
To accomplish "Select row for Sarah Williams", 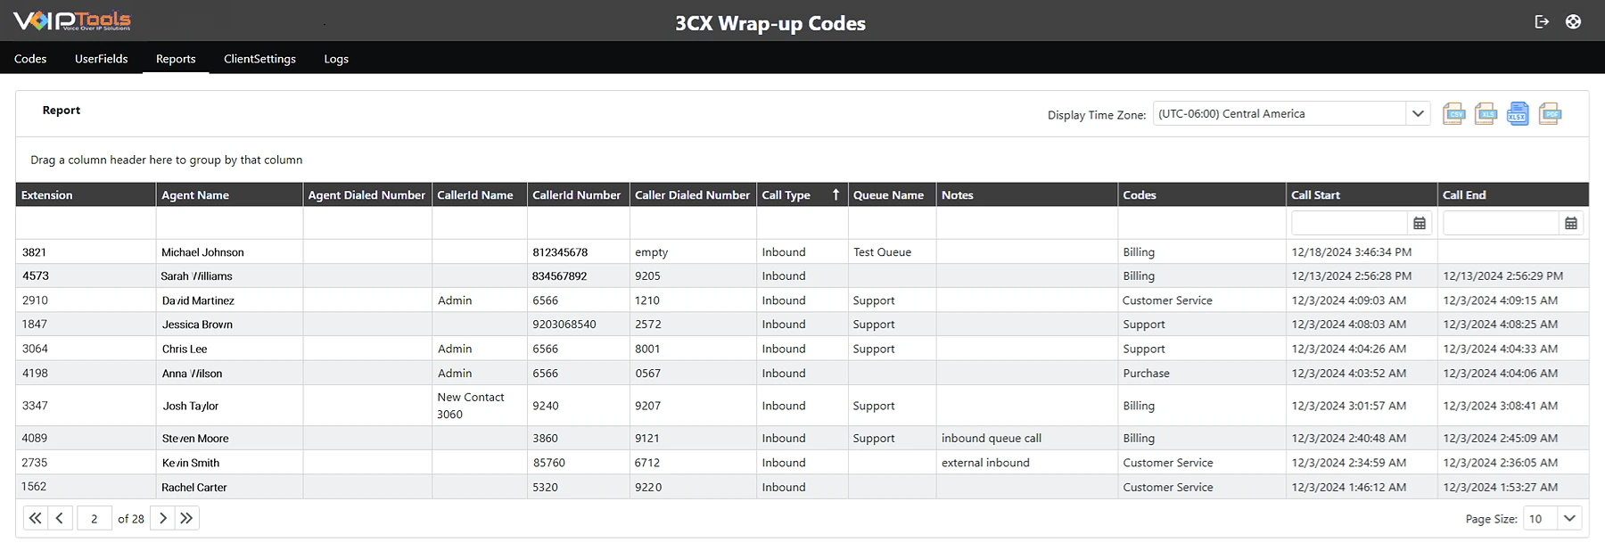I will coord(802,276).
